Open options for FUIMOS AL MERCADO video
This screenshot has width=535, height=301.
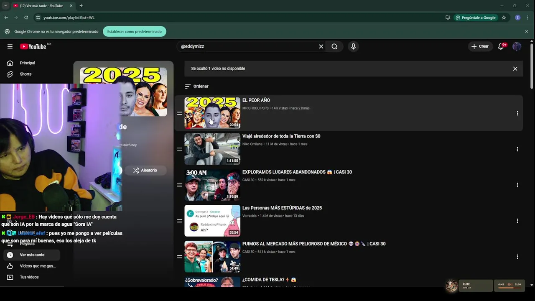coord(517,257)
